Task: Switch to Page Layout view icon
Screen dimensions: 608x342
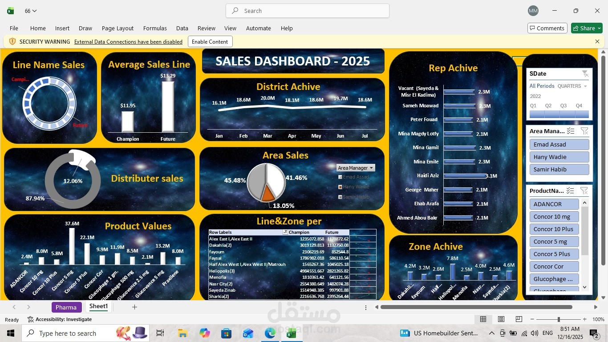Action: [x=501, y=319]
